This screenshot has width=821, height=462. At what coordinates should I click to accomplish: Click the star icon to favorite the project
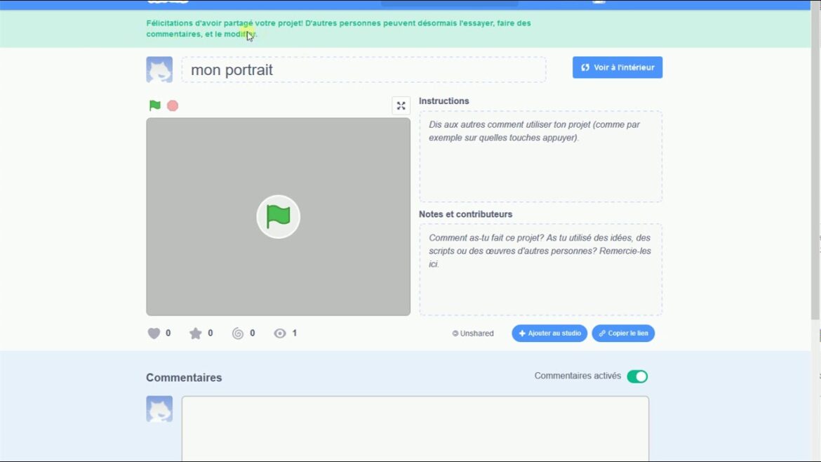[196, 333]
